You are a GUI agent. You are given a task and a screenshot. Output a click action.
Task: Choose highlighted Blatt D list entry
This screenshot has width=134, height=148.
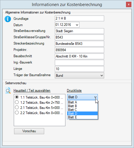(x=82, y=114)
